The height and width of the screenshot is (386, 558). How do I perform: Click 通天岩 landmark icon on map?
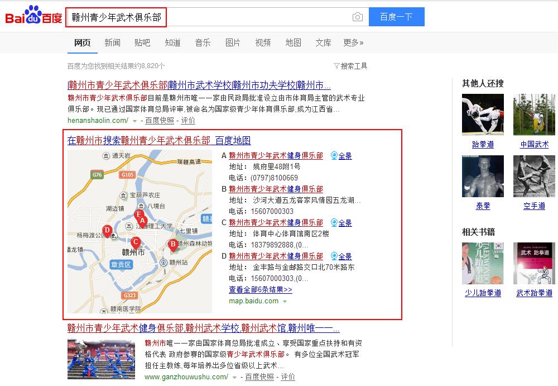(106, 156)
